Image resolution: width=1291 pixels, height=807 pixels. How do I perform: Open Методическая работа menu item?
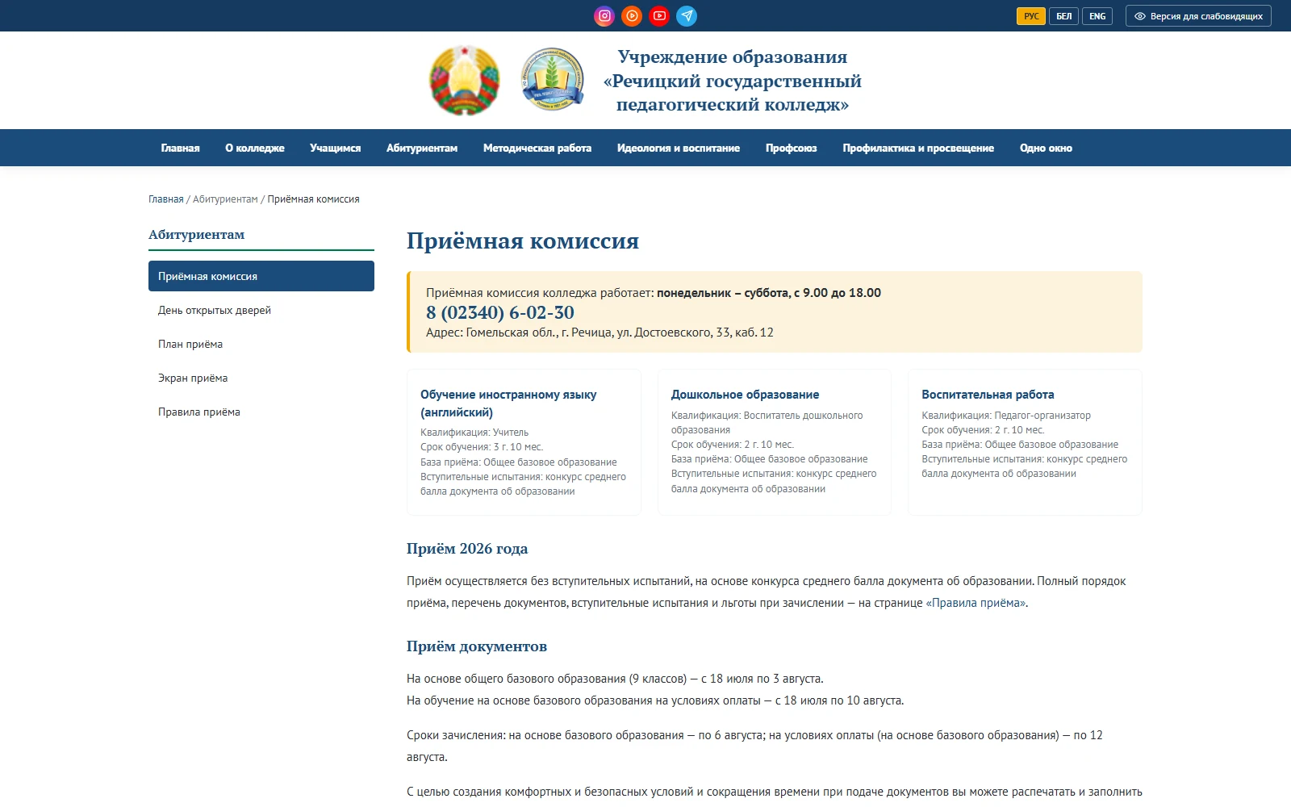click(x=537, y=148)
